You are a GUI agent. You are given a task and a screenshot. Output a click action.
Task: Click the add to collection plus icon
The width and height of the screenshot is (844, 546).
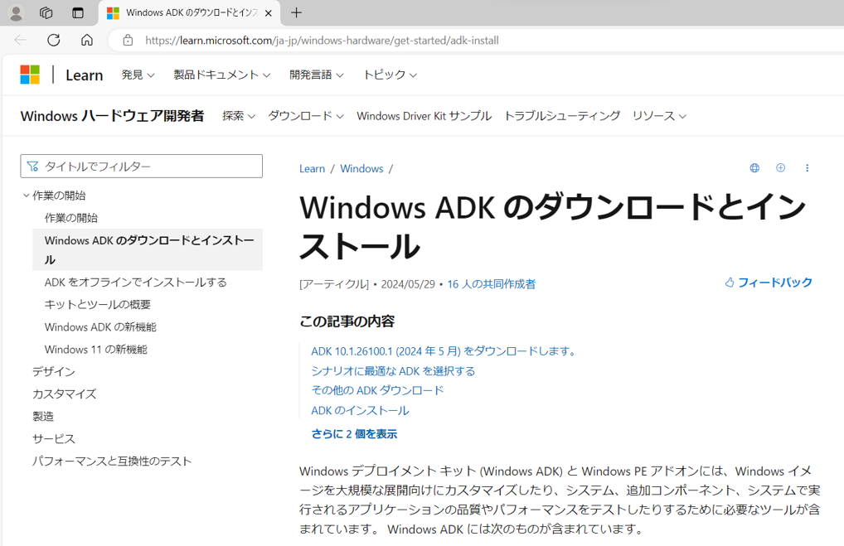click(780, 168)
